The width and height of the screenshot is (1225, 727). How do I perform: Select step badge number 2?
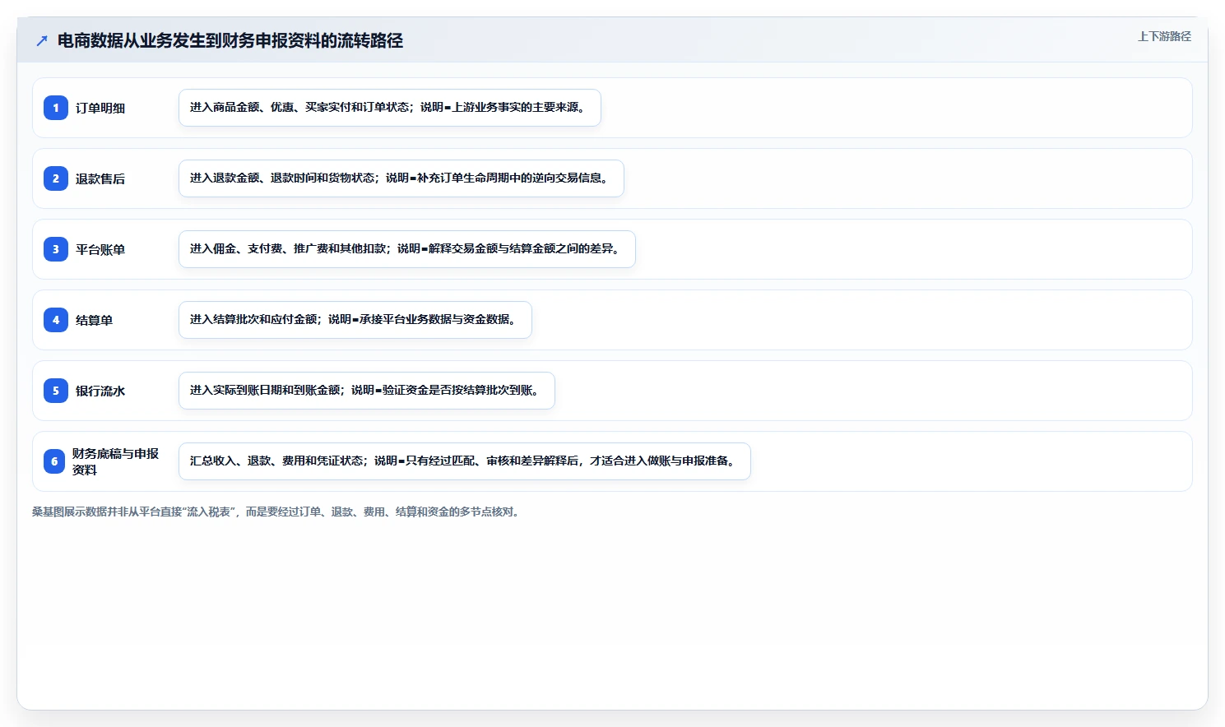click(56, 178)
